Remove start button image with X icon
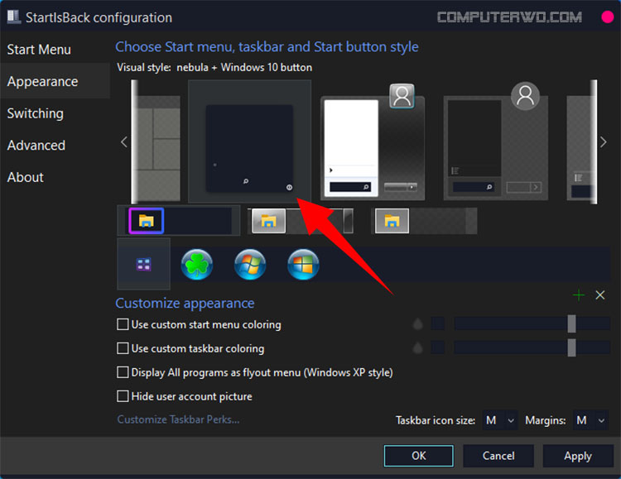 (x=600, y=295)
